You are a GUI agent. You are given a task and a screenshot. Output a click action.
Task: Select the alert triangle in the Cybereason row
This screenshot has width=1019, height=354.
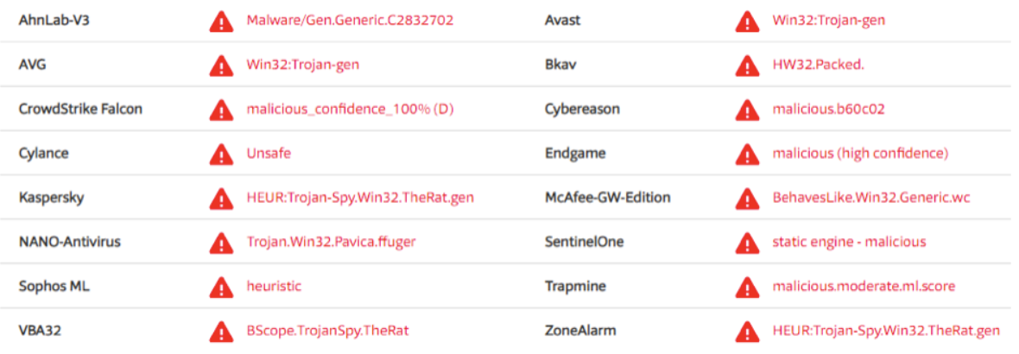747,110
